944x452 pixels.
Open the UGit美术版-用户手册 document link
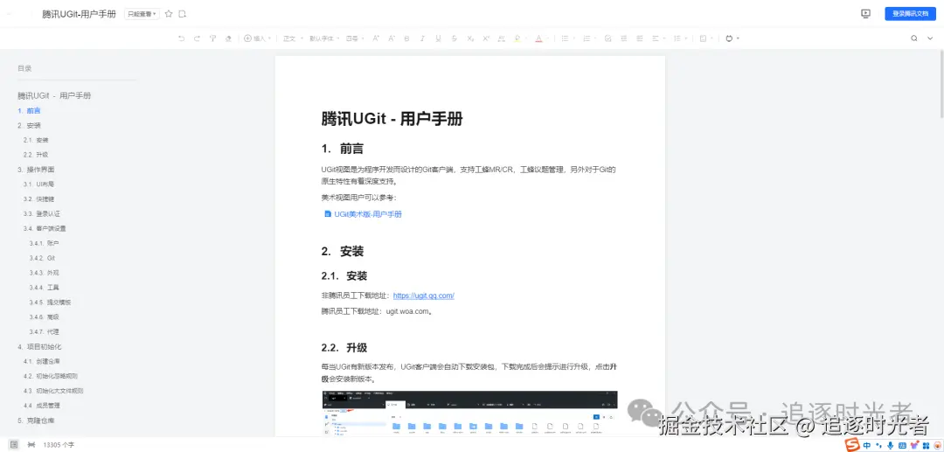click(364, 214)
